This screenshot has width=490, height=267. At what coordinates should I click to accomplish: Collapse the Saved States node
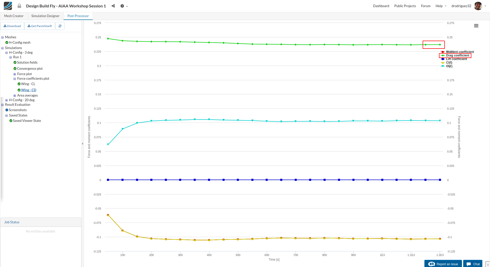point(7,115)
